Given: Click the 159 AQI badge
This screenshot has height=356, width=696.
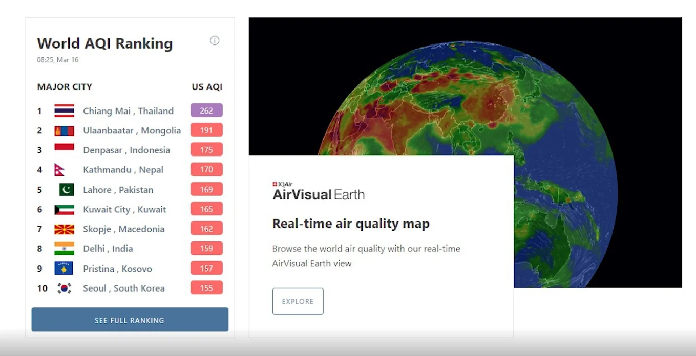Looking at the screenshot, I should 206,248.
